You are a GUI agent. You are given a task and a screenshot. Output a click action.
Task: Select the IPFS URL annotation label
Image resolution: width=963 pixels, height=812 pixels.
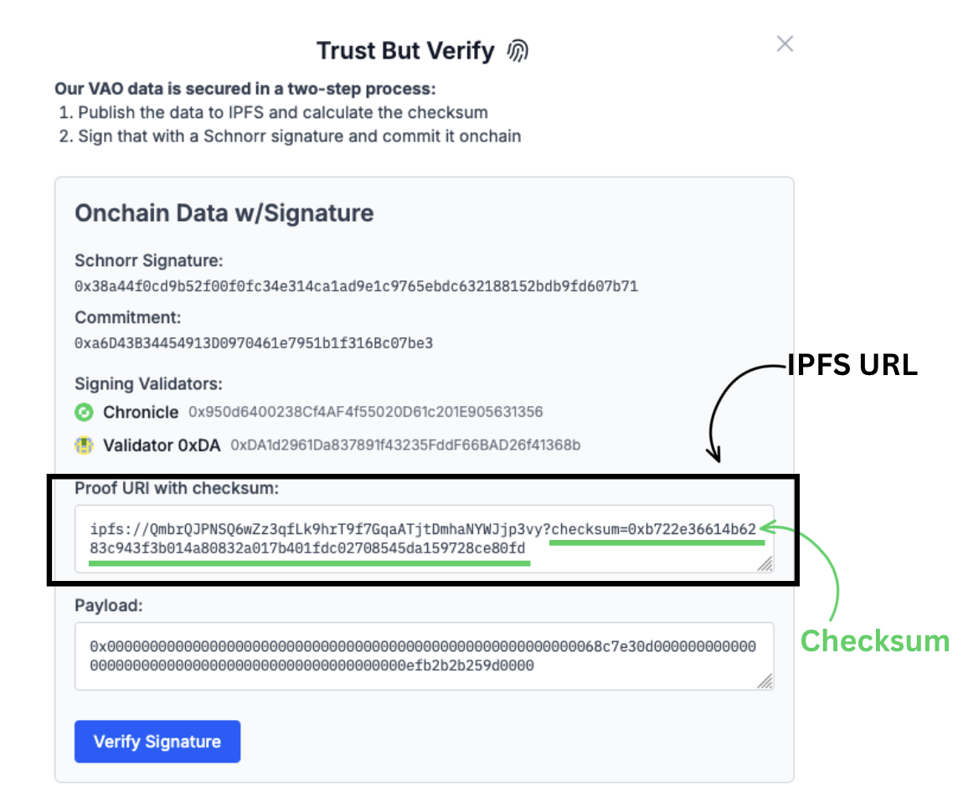coord(852,364)
